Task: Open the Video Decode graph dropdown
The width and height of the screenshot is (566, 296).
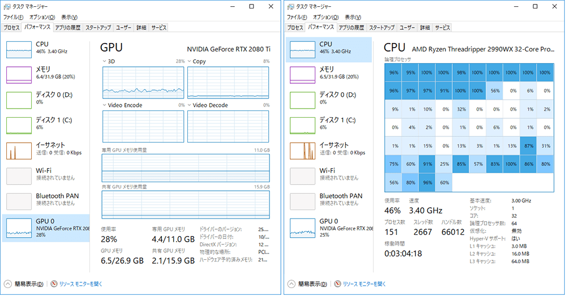Action: [x=190, y=105]
